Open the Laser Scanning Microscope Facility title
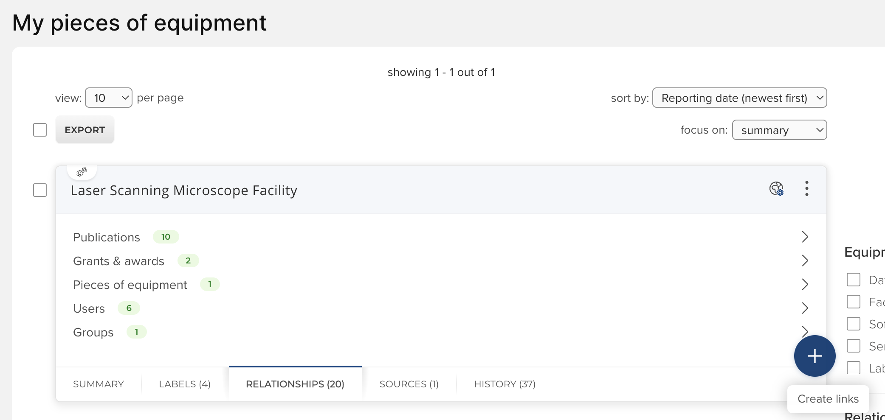Screen dimensions: 885x420 [x=184, y=190]
